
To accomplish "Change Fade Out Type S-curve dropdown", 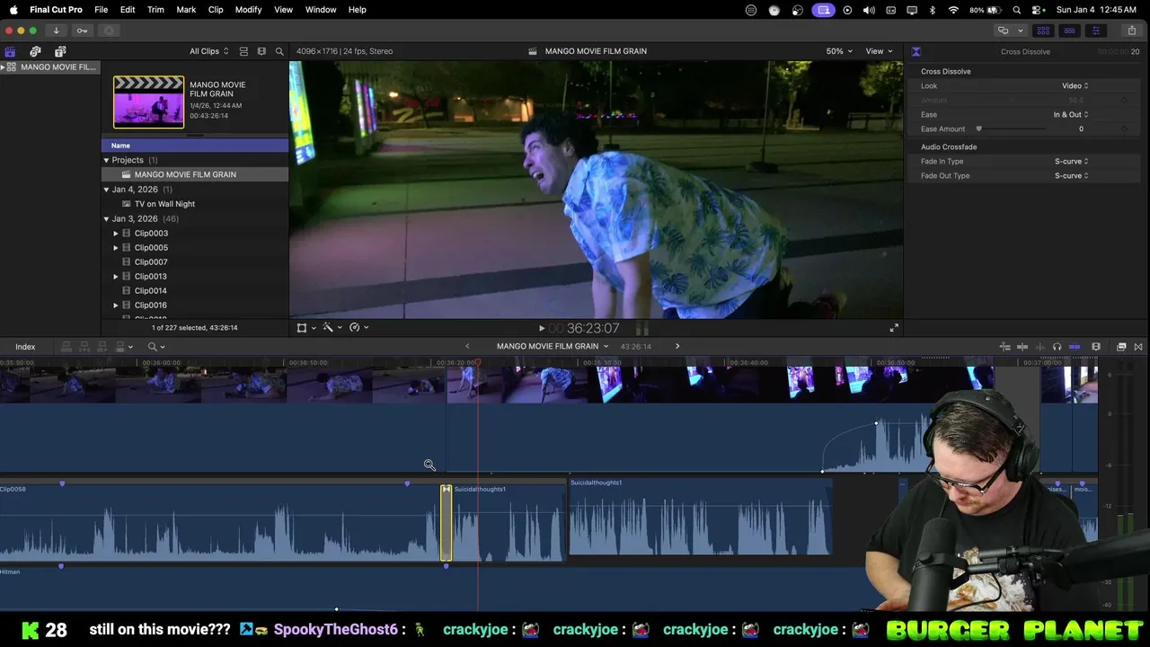I will click(1072, 176).
